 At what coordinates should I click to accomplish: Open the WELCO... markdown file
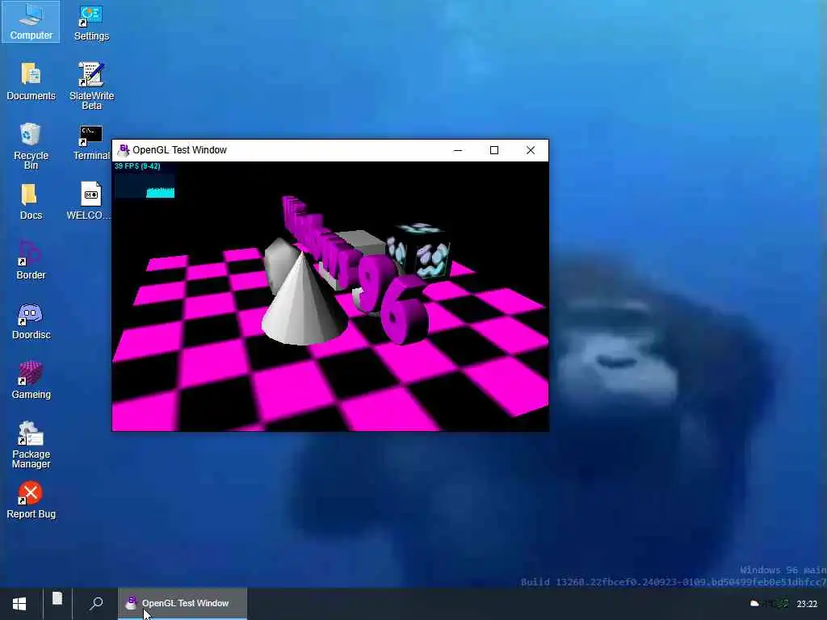(90, 200)
